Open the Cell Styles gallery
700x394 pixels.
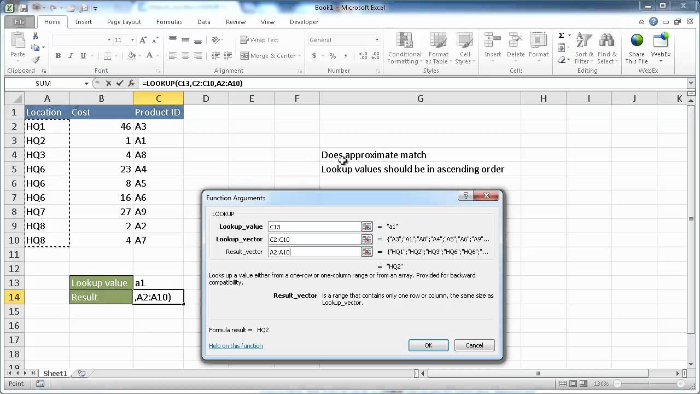(465, 48)
